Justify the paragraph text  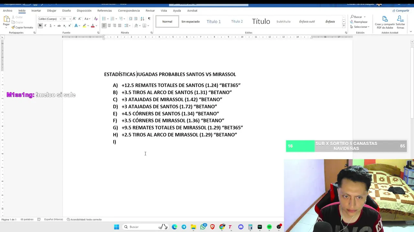pos(119,25)
